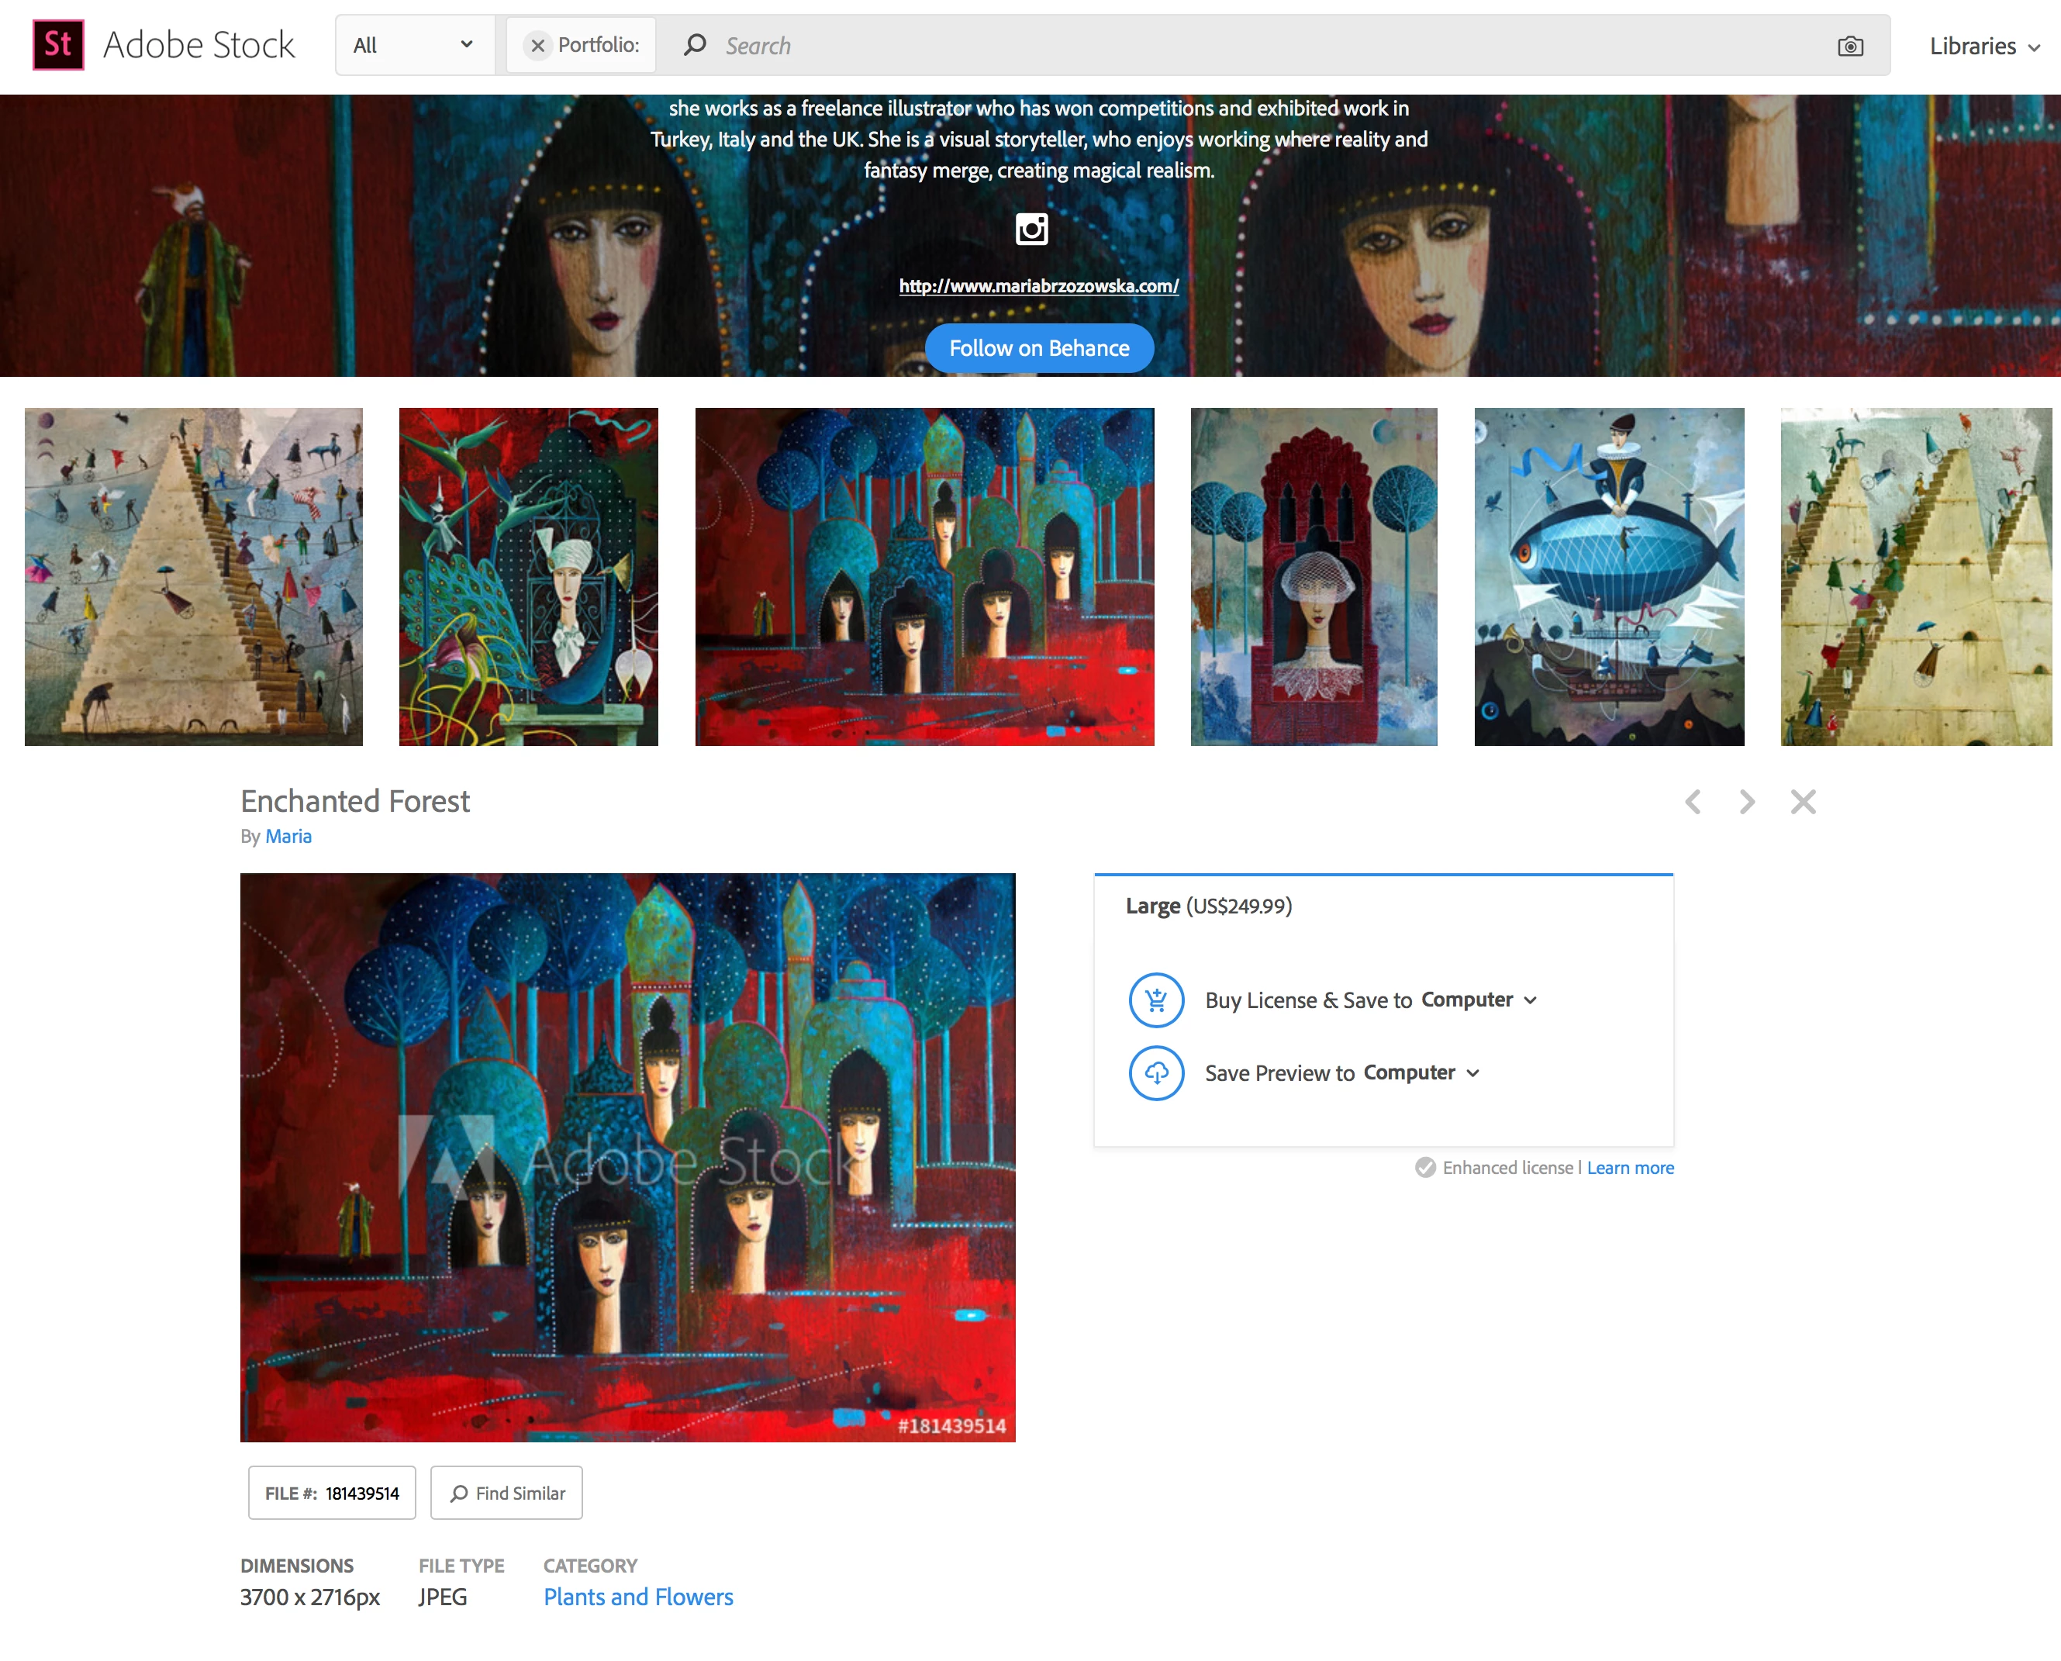Open the All category dropdown

coord(413,45)
